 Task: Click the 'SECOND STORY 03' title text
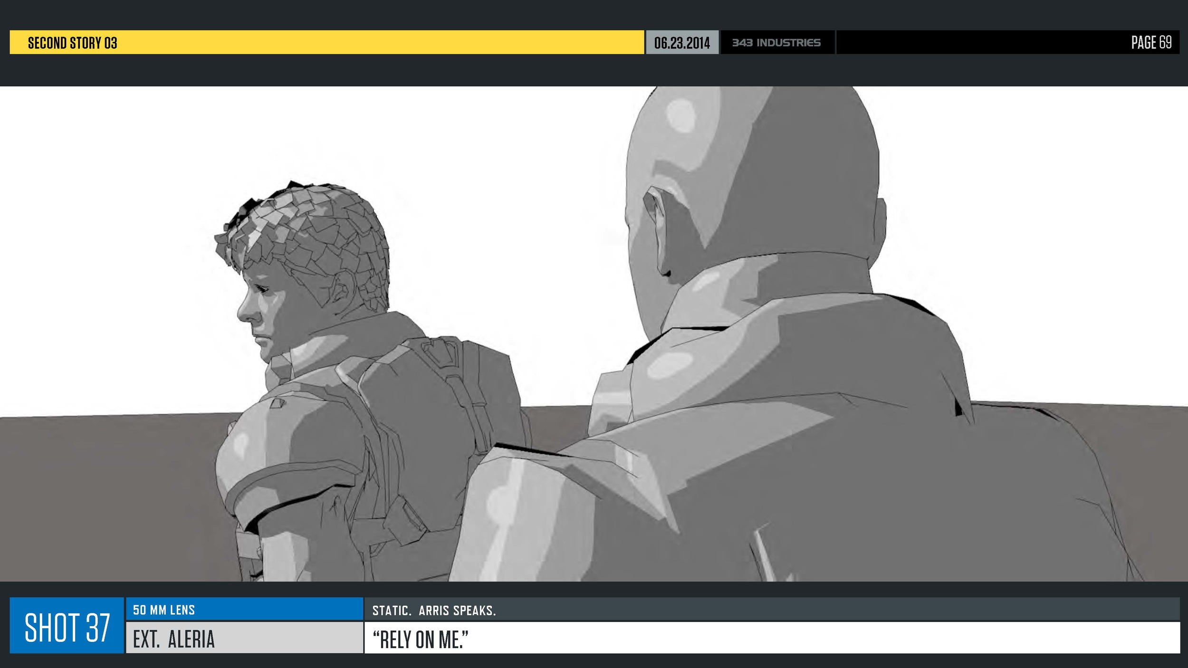[72, 43]
